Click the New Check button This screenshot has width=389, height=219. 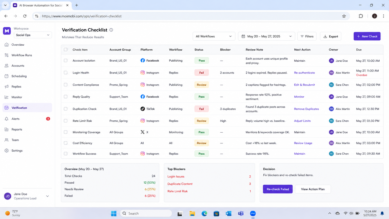coord(367,36)
